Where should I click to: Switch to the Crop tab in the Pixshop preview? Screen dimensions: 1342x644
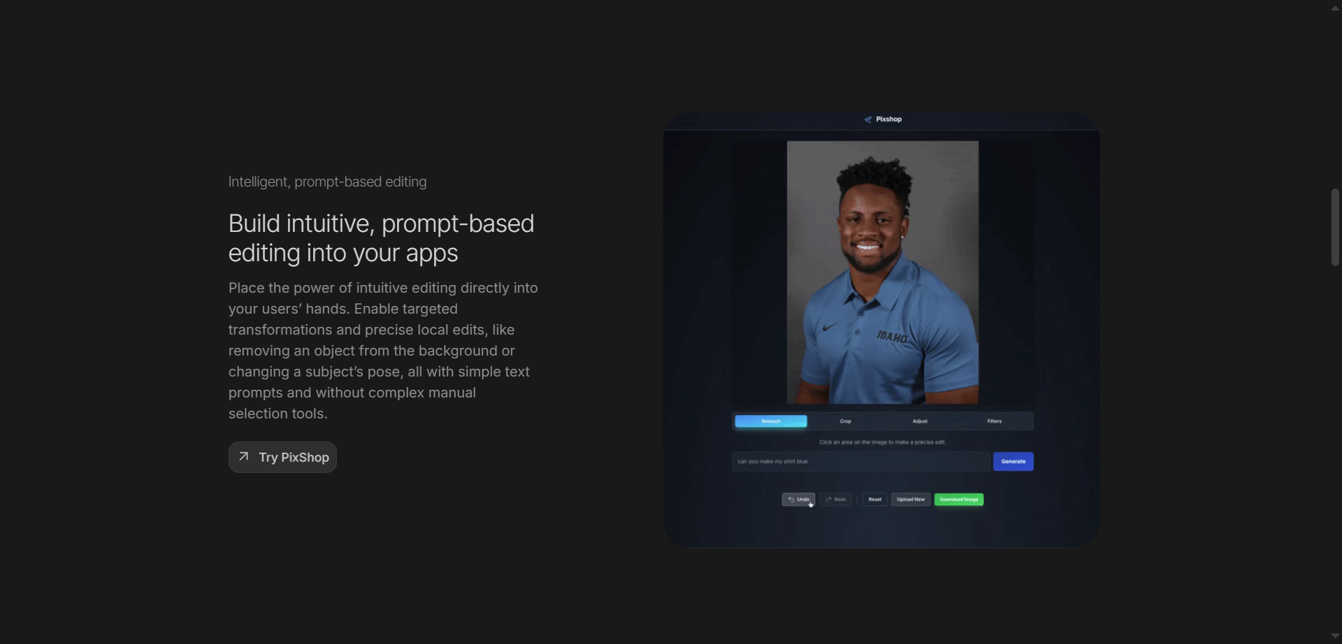(x=846, y=421)
